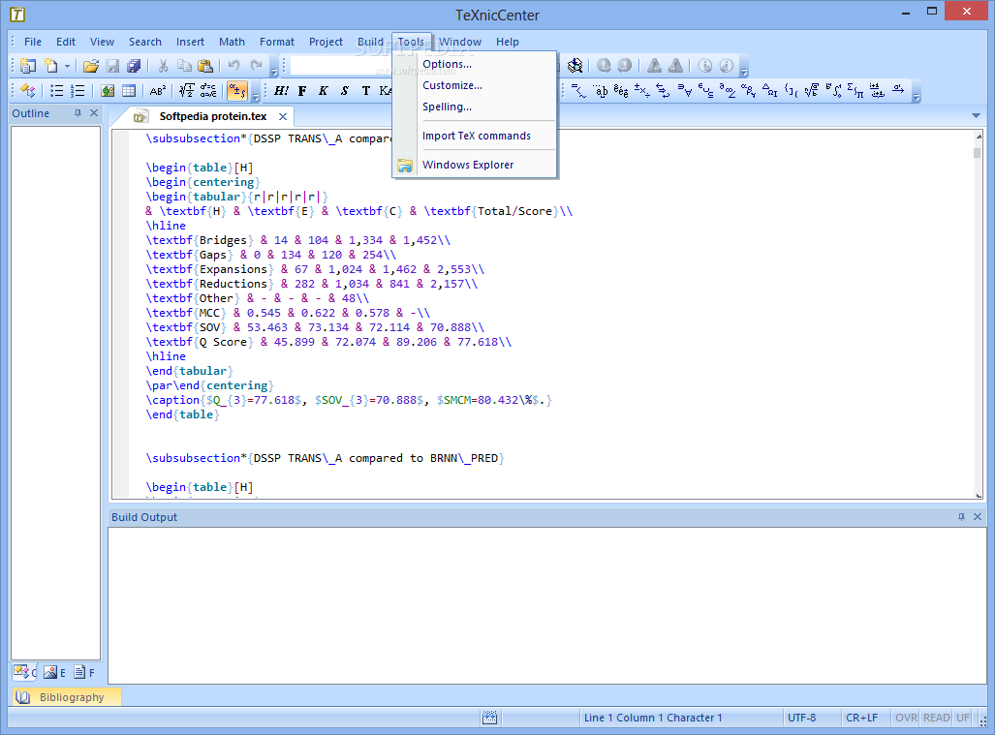Pin the Outline panel
The width and height of the screenshot is (995, 735).
coord(78,113)
